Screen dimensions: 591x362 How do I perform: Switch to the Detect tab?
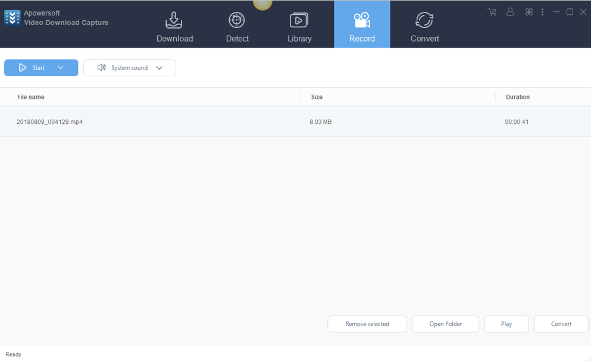tap(237, 27)
